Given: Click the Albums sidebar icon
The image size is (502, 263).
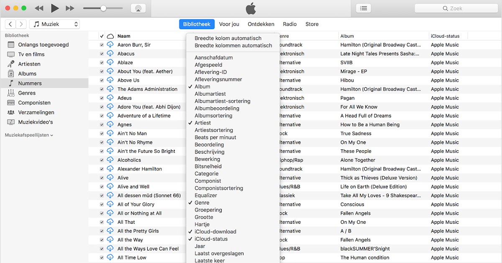Looking at the screenshot, I should pyautogui.click(x=11, y=73).
